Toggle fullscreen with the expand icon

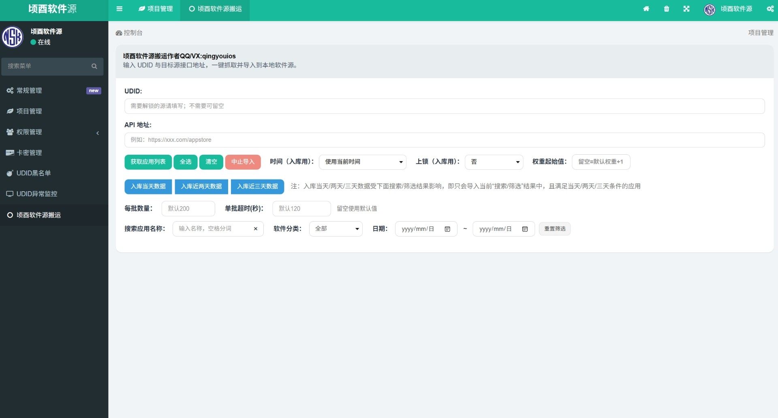(x=686, y=9)
